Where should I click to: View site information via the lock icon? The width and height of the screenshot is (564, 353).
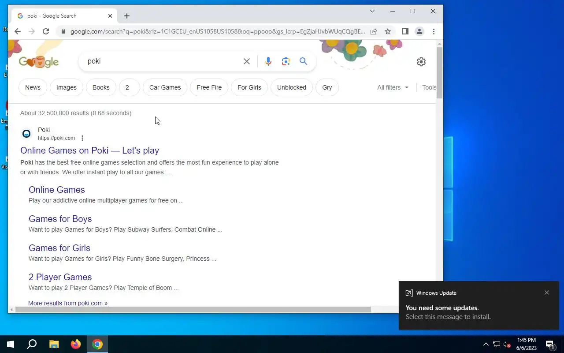(x=63, y=31)
